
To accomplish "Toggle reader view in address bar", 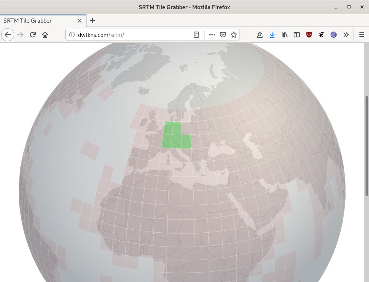I will click(x=196, y=35).
